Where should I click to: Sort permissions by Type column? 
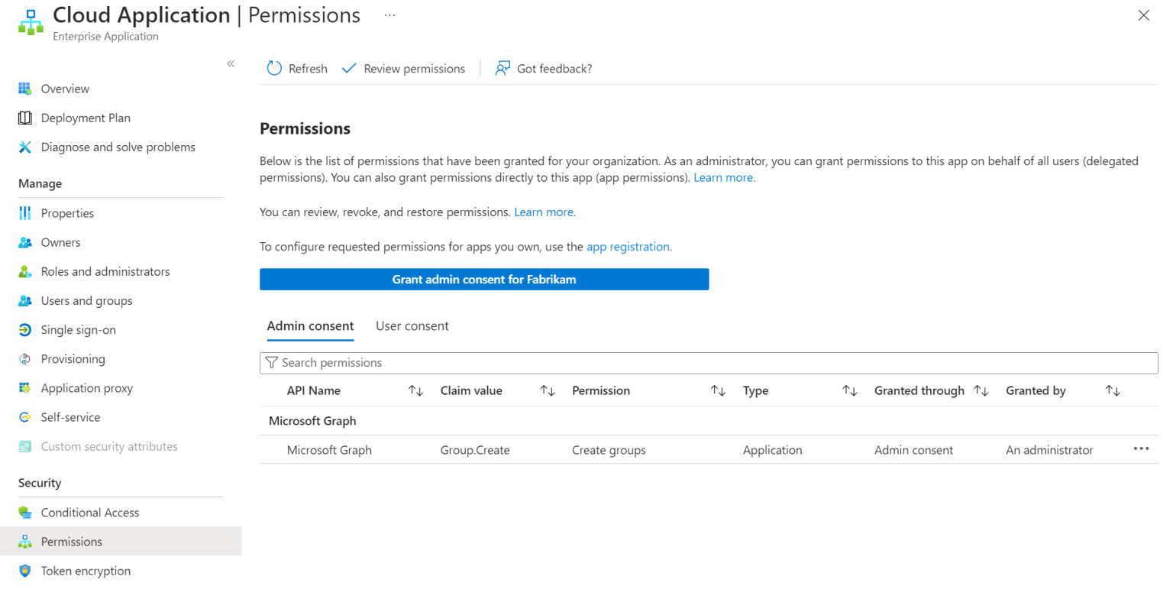(849, 391)
